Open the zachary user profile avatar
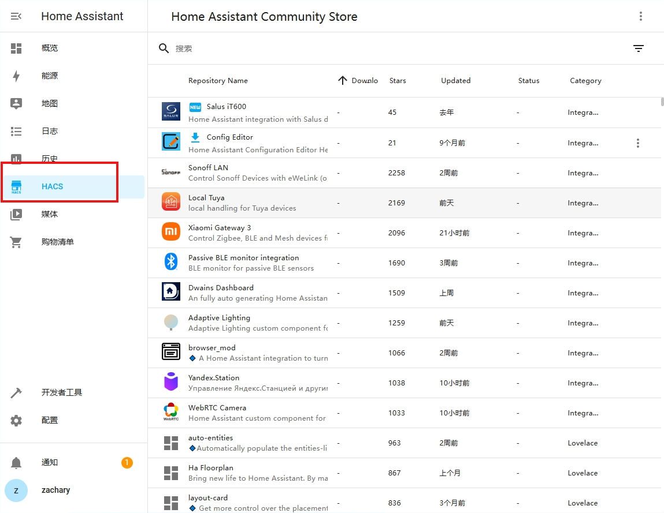Screen dimensions: 664x513 [x=16, y=490]
